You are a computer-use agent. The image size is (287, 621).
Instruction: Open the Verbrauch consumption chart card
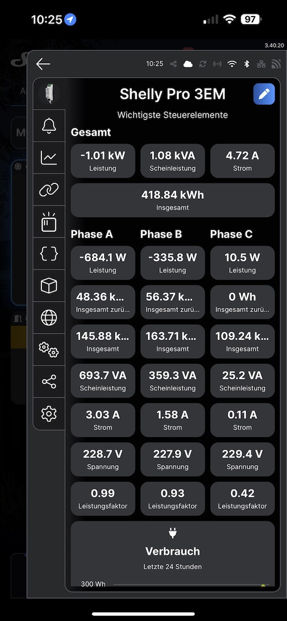tap(173, 554)
